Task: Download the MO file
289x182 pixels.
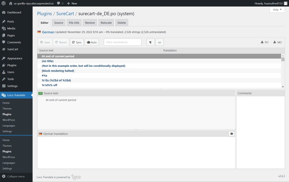Action: point(277,42)
